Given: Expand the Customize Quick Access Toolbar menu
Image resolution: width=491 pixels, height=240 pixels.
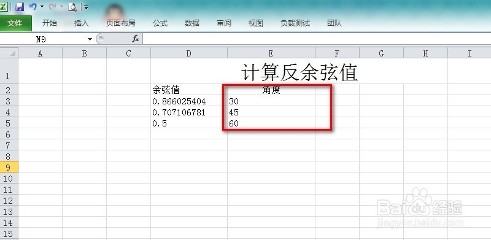Looking at the screenshot, I should click(x=86, y=7).
